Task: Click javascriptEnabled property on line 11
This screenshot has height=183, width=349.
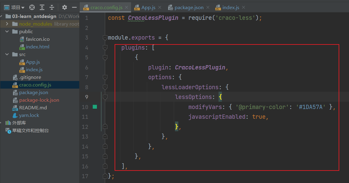Action: point(217,117)
